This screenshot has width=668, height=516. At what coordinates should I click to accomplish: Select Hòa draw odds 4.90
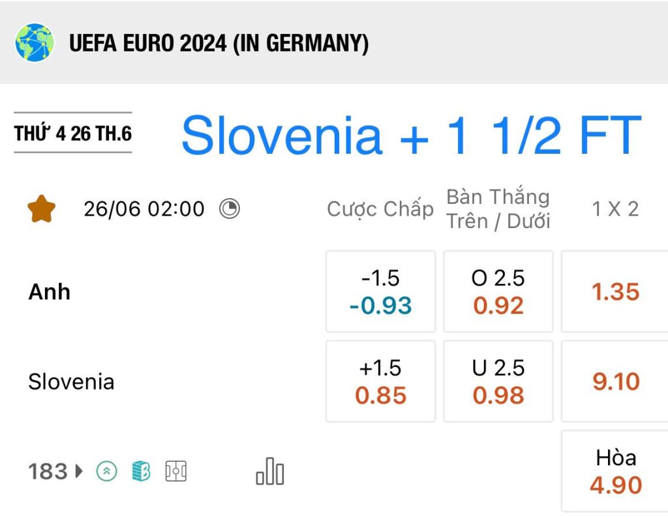(x=615, y=471)
